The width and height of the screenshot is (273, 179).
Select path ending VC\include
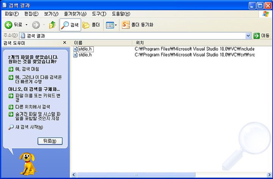coord(195,49)
